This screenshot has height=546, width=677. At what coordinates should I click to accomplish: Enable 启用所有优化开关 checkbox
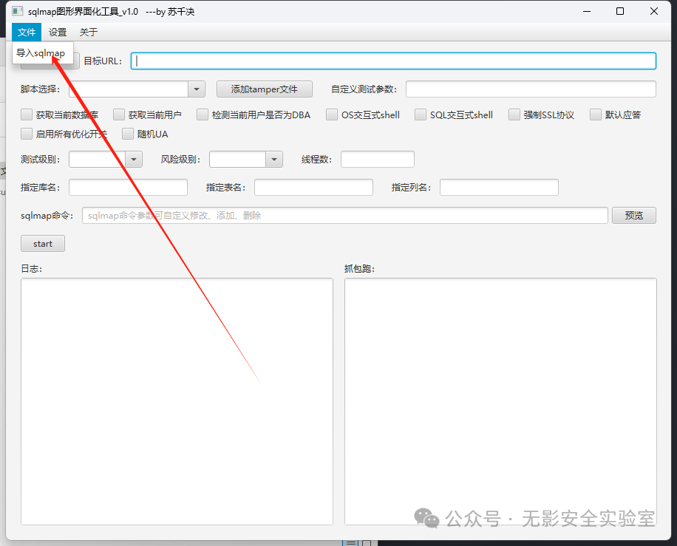point(27,134)
